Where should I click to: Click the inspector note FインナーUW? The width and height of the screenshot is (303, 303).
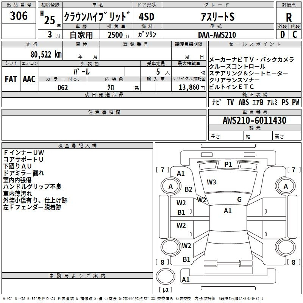coord(24,153)
